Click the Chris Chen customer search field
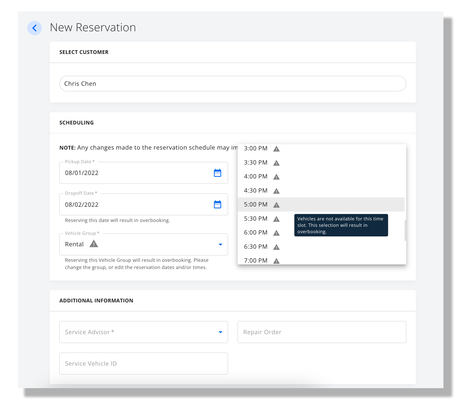The image size is (471, 417). [x=233, y=84]
